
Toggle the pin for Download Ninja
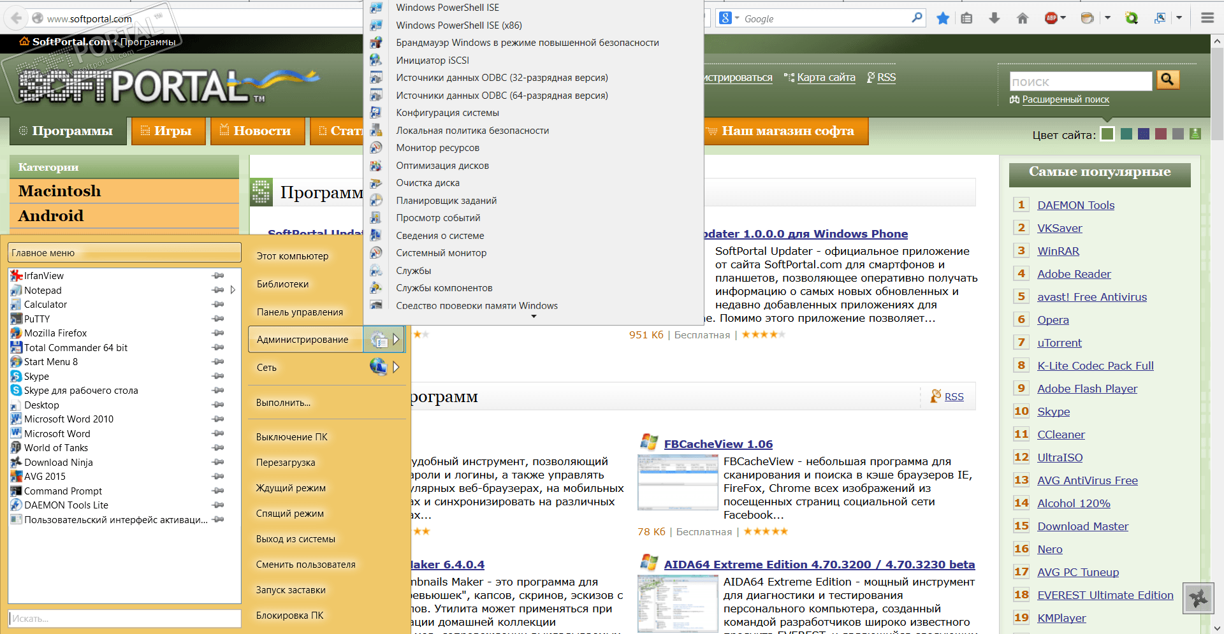[218, 463]
